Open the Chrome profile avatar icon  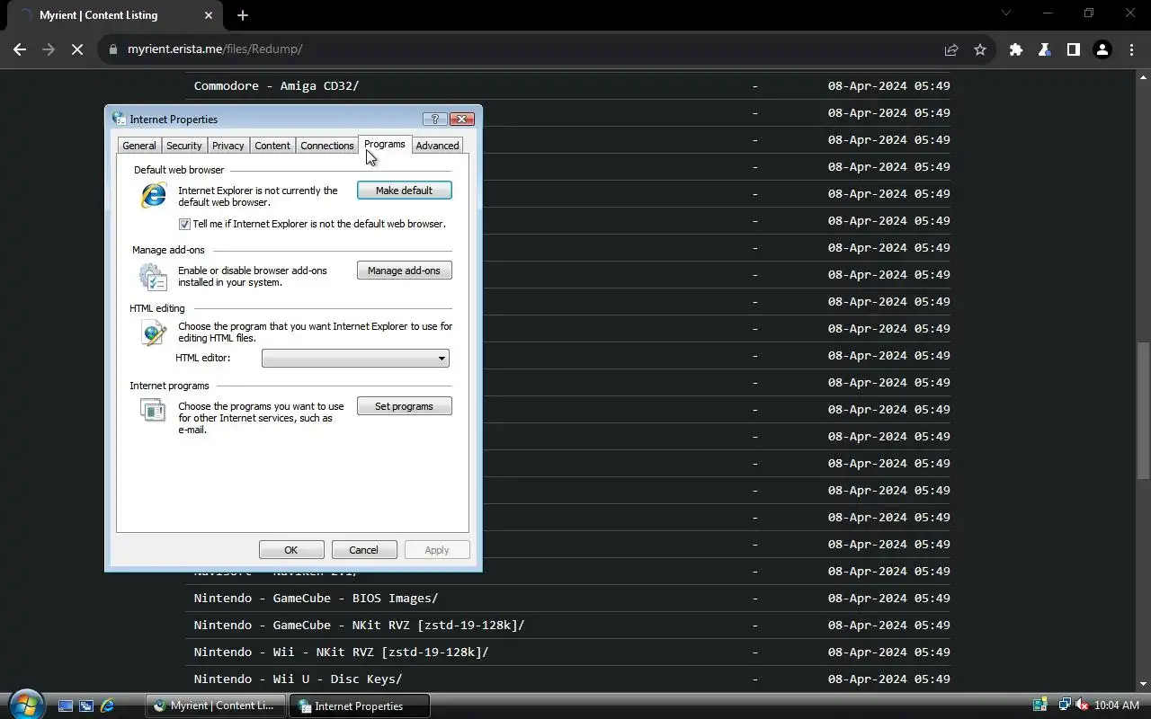click(x=1102, y=49)
